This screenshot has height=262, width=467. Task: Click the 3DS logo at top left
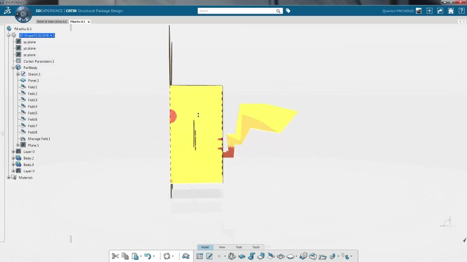coord(7,11)
